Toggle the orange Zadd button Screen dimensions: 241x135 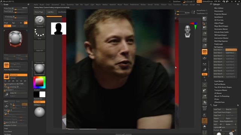coord(8,26)
